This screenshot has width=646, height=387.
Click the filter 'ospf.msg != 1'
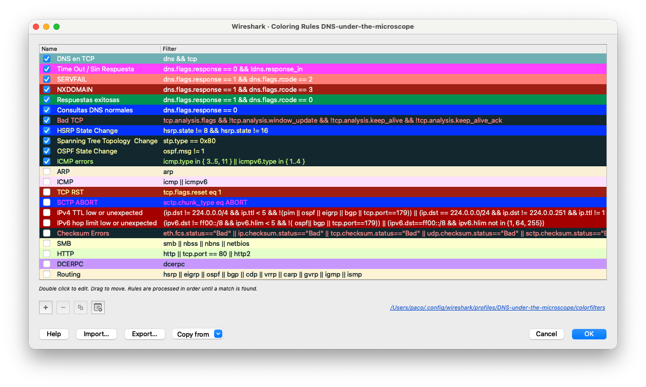click(x=184, y=151)
